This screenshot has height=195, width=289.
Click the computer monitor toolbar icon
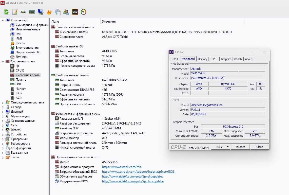[40, 12]
